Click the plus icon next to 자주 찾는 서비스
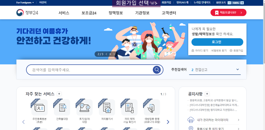 (59, 94)
